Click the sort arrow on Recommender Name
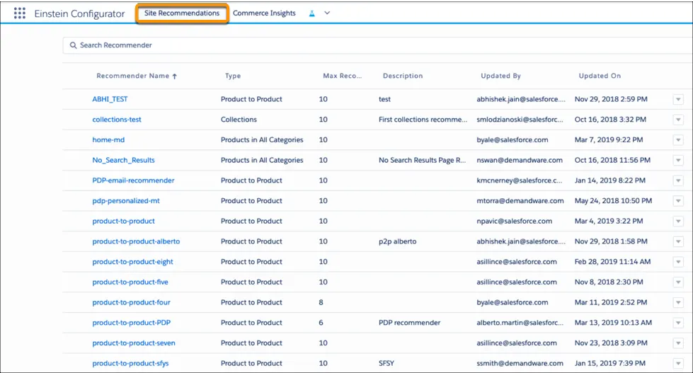 tap(175, 76)
